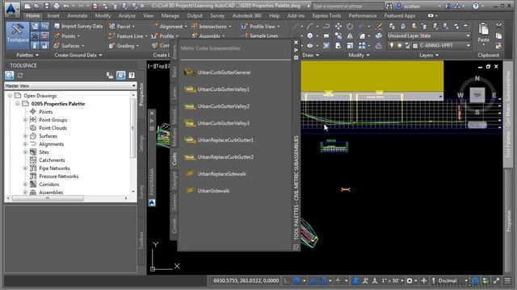Select the Array tool in Modify panel

(x=362, y=46)
